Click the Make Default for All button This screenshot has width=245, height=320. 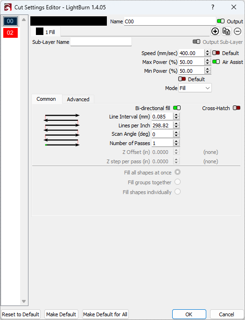coord(105,314)
